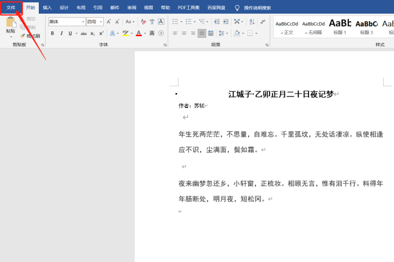Apply the 正文 style
The width and height of the screenshot is (394, 262).
coord(287,27)
